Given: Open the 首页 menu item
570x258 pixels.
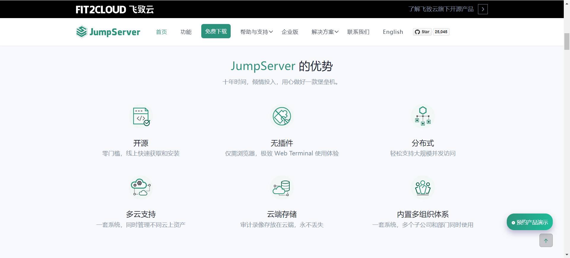Looking at the screenshot, I should pyautogui.click(x=161, y=32).
